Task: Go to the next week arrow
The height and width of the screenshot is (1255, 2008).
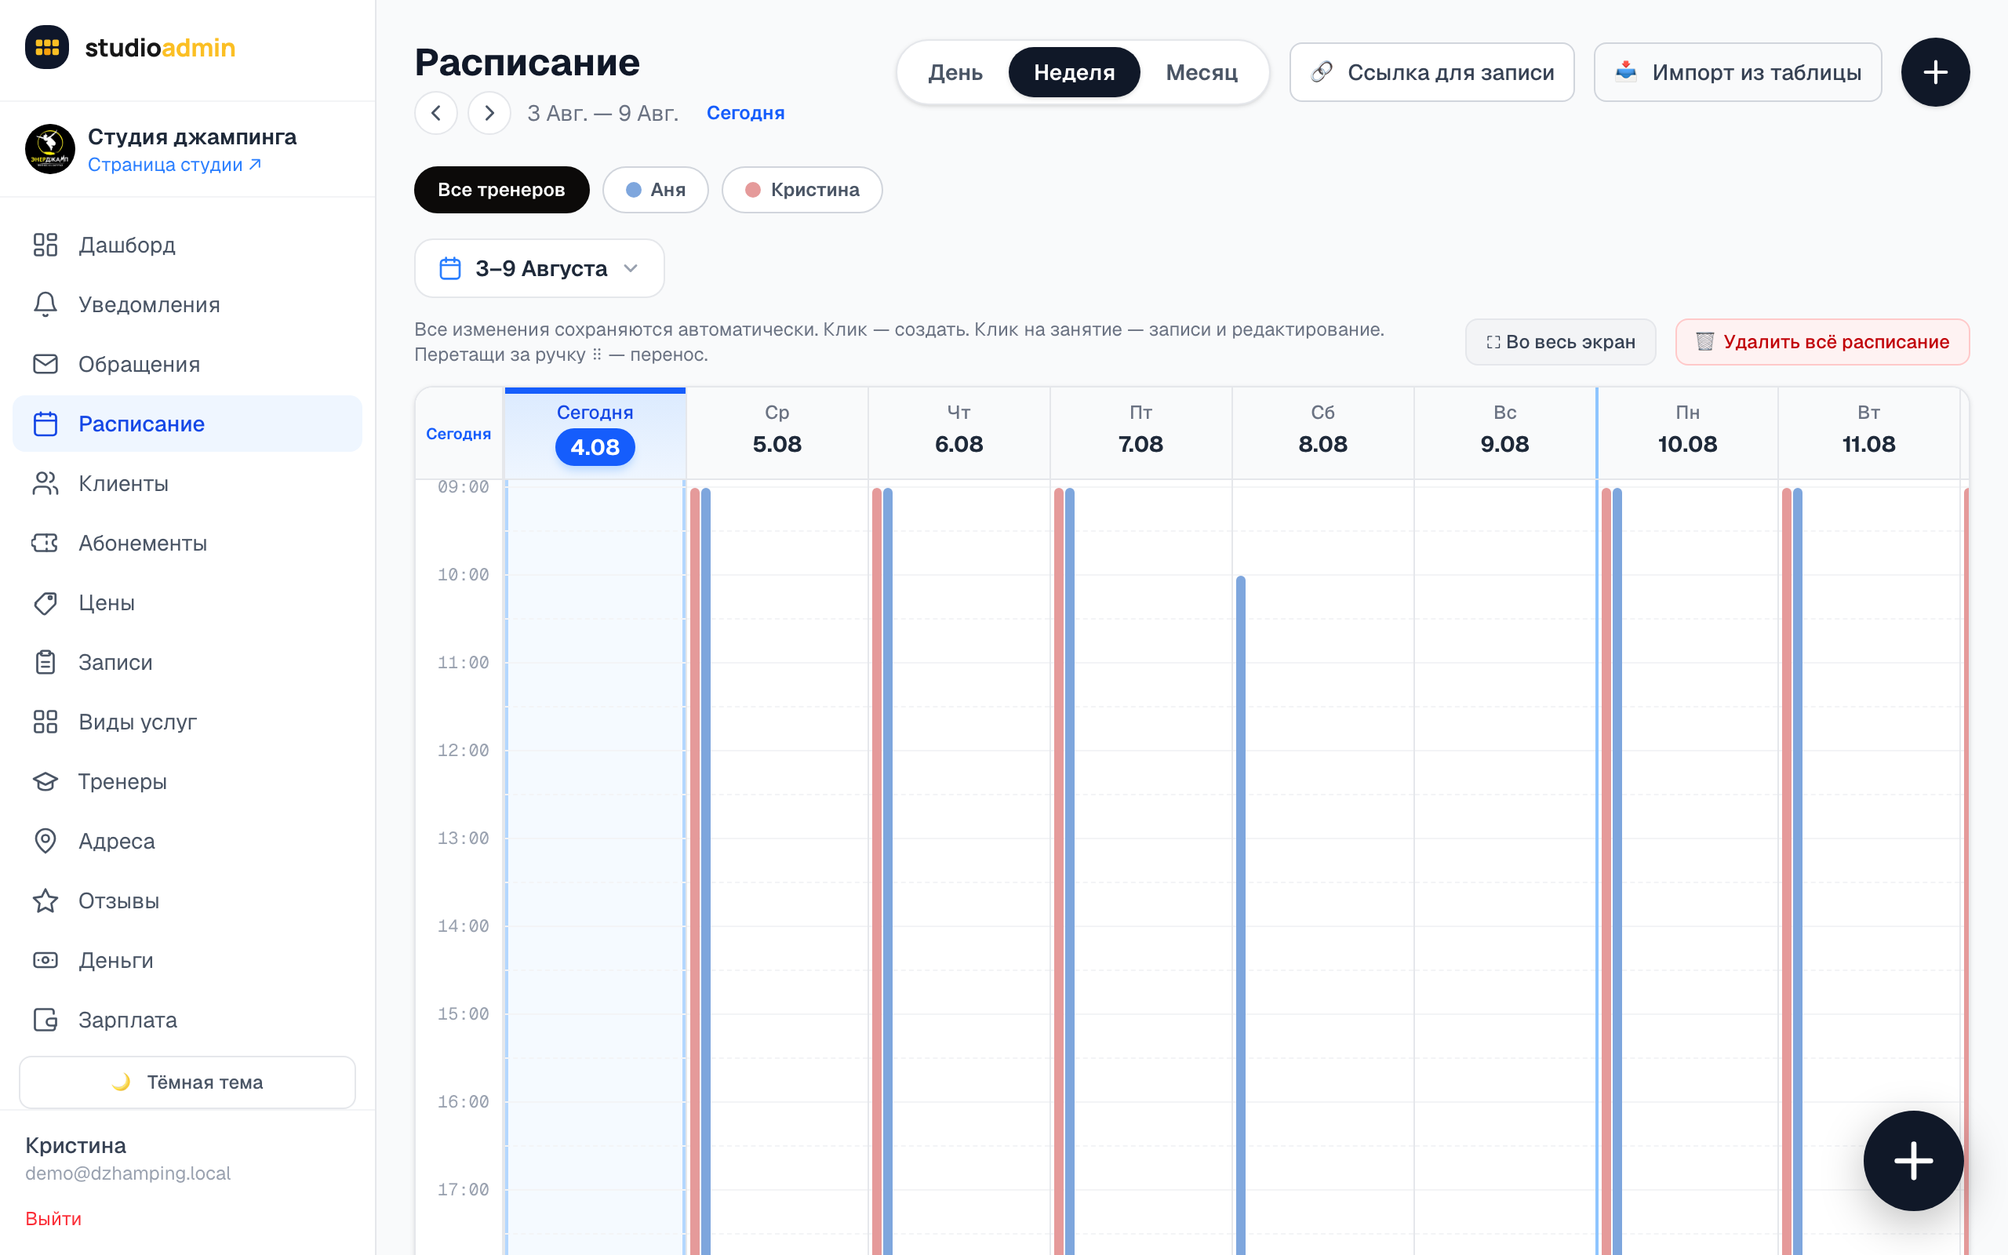Action: [x=489, y=113]
